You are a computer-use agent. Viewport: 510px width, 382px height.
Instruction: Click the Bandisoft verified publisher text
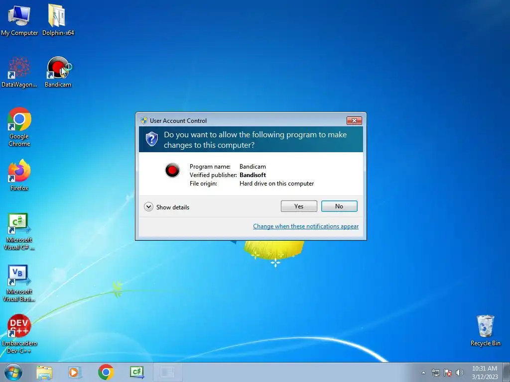[x=253, y=175]
